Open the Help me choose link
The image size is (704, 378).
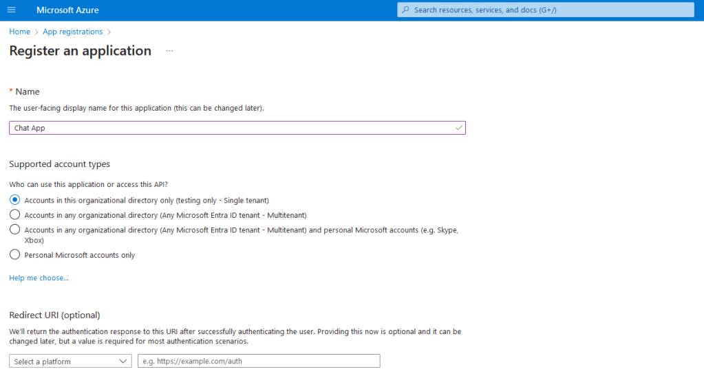click(39, 278)
